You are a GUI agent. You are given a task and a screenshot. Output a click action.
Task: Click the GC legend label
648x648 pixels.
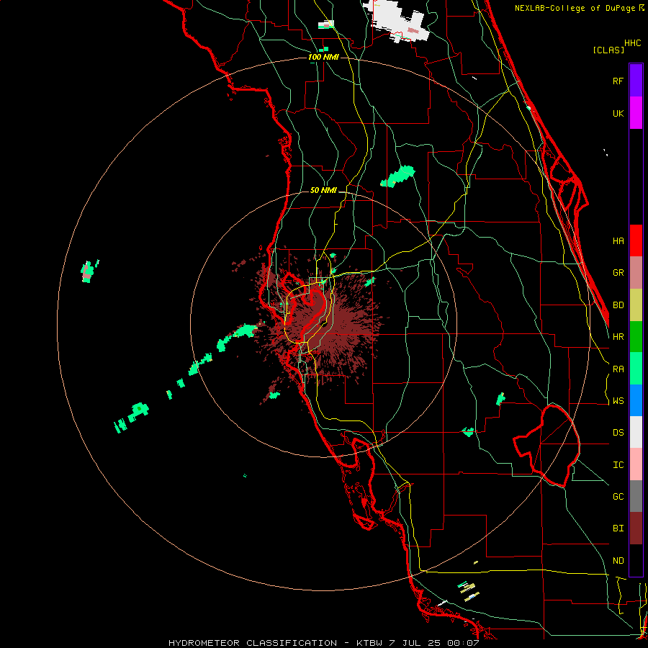[x=618, y=497]
